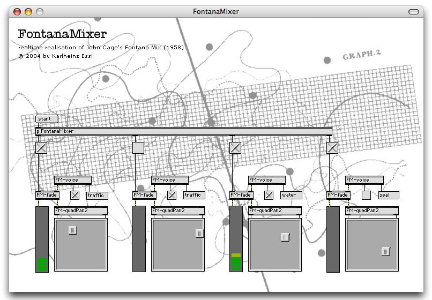Select the second channel's FM-voice object
Image resolution: width=432 pixels, height=300 pixels.
pos(170,180)
